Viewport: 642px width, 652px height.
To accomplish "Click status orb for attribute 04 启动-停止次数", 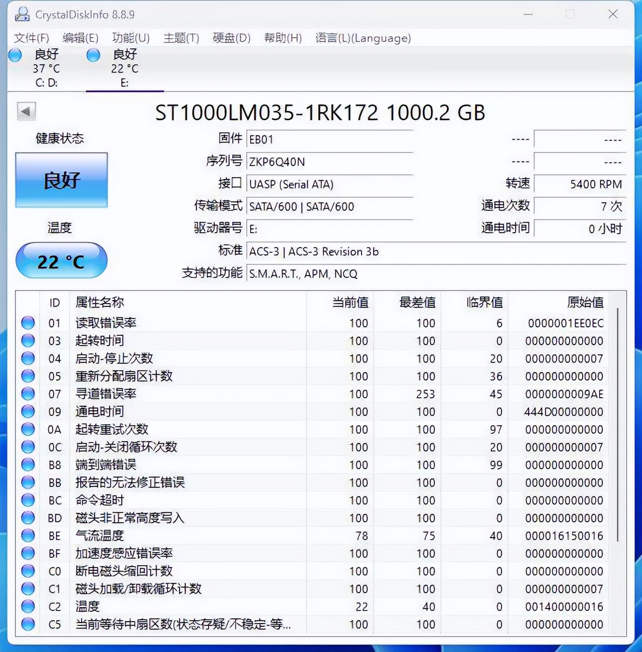I will click(x=28, y=358).
